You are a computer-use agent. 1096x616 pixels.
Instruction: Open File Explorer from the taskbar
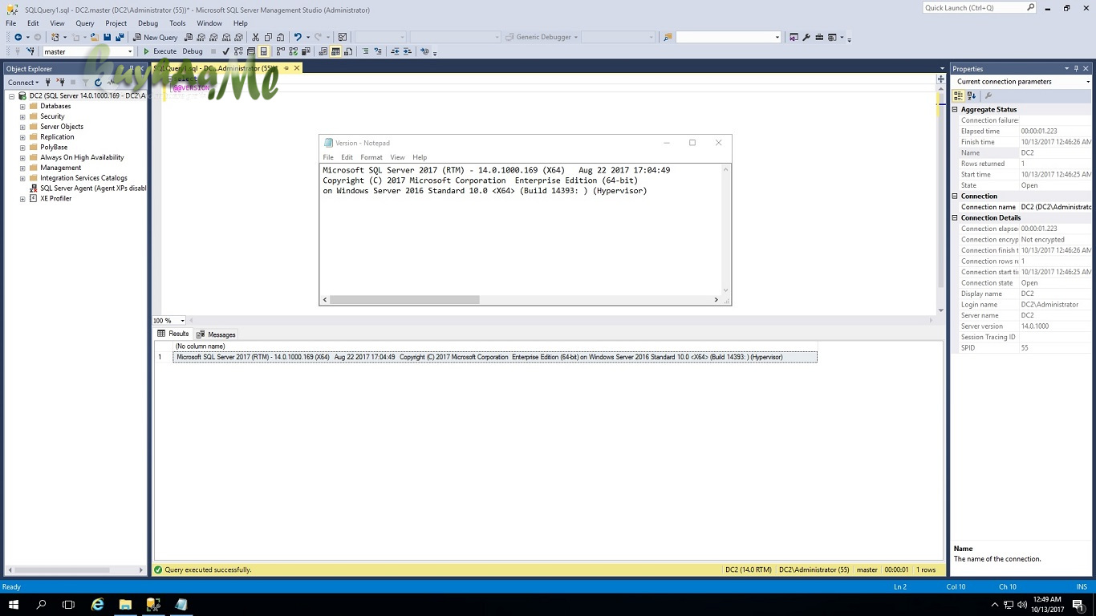pyautogui.click(x=125, y=605)
